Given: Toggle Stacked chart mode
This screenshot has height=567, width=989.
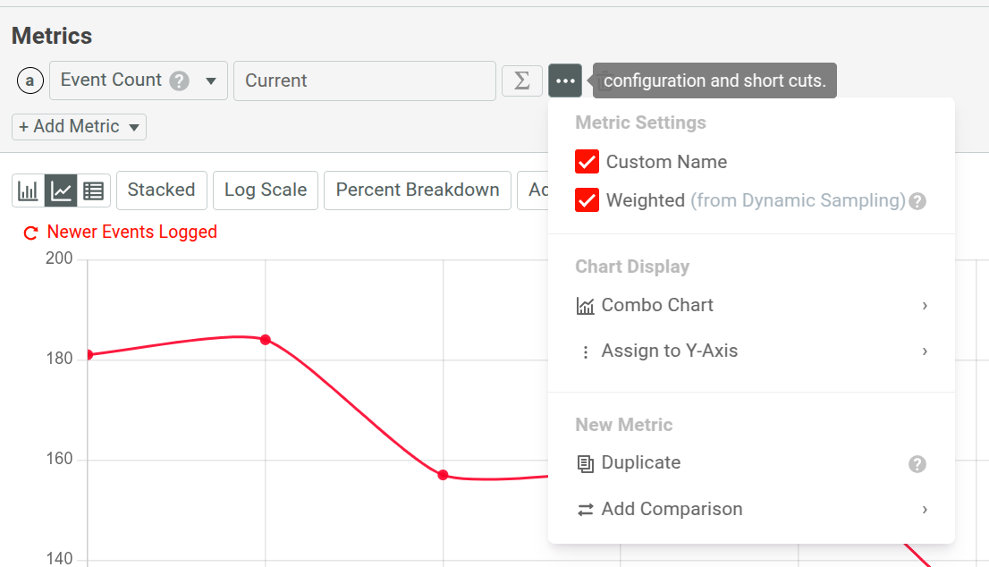Looking at the screenshot, I should (161, 190).
